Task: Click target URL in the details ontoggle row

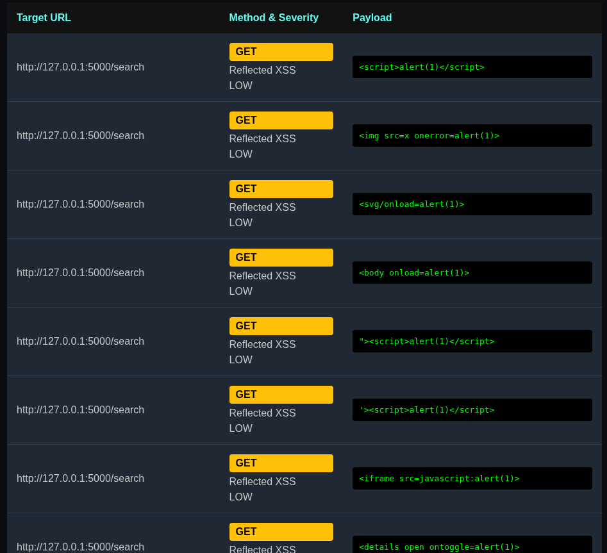Action: (81, 547)
